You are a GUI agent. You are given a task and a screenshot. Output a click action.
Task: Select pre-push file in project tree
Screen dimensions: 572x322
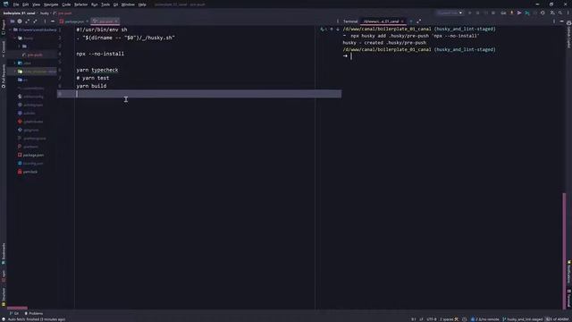click(x=35, y=55)
